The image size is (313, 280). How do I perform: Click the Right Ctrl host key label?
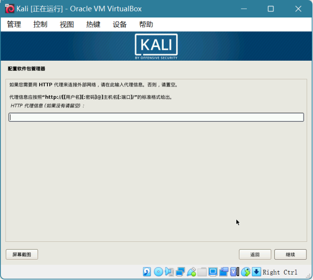[280, 272]
